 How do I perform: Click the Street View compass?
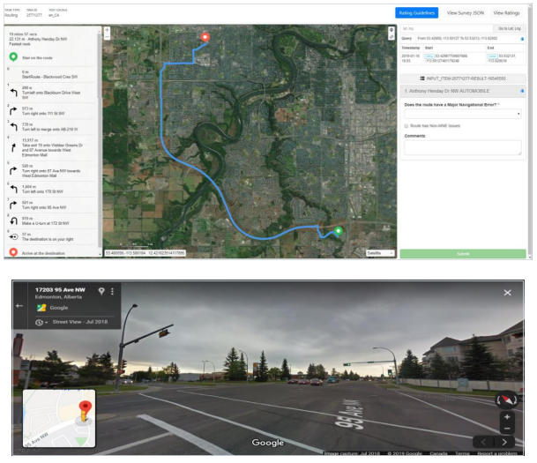[x=507, y=400]
